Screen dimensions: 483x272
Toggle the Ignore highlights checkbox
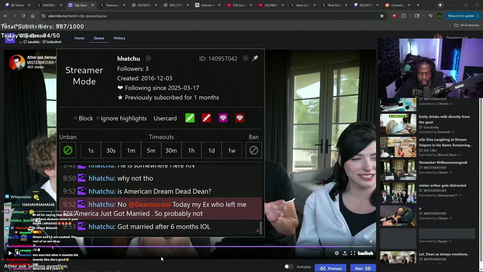coord(98,118)
